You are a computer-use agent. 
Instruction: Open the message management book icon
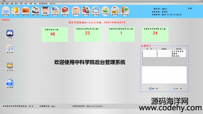point(96,11)
